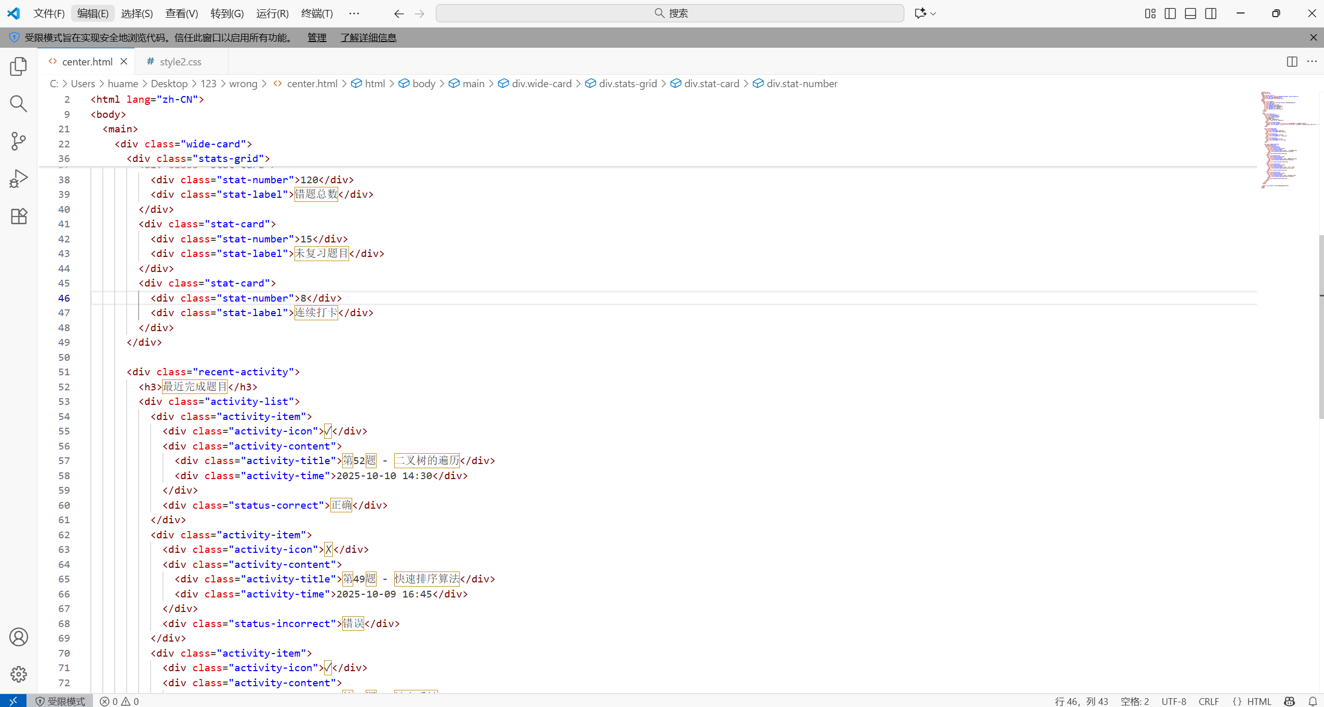Viewport: 1324px width, 707px height.
Task: Open the Explorer view in activity bar
Action: [x=19, y=66]
